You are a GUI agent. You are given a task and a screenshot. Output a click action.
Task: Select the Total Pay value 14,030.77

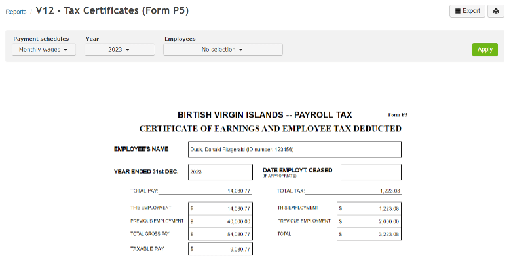[x=238, y=191]
